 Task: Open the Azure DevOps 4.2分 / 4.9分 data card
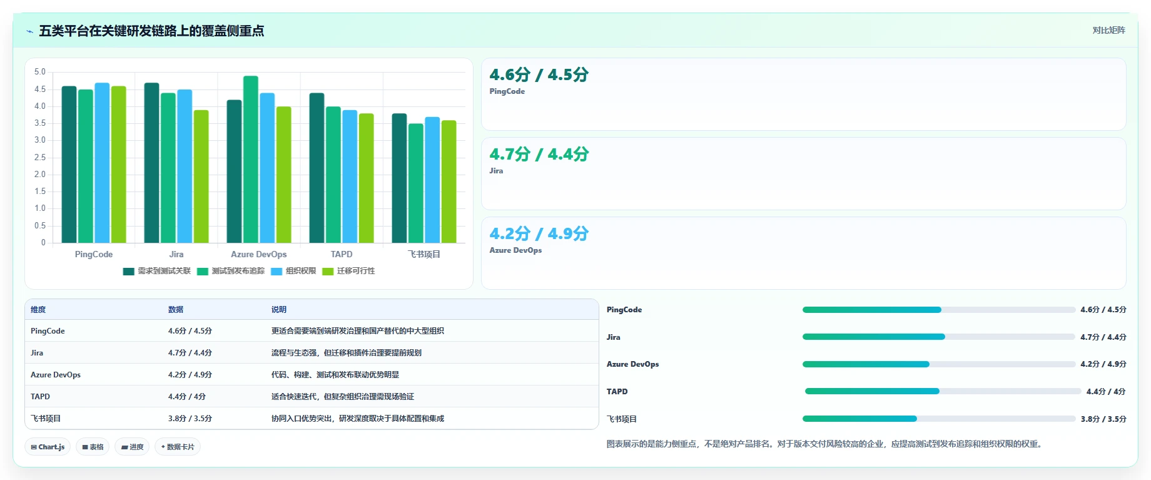pos(804,253)
